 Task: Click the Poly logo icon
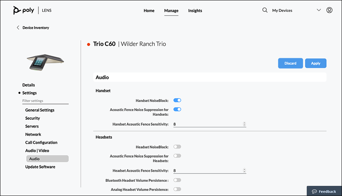coord(17,10)
